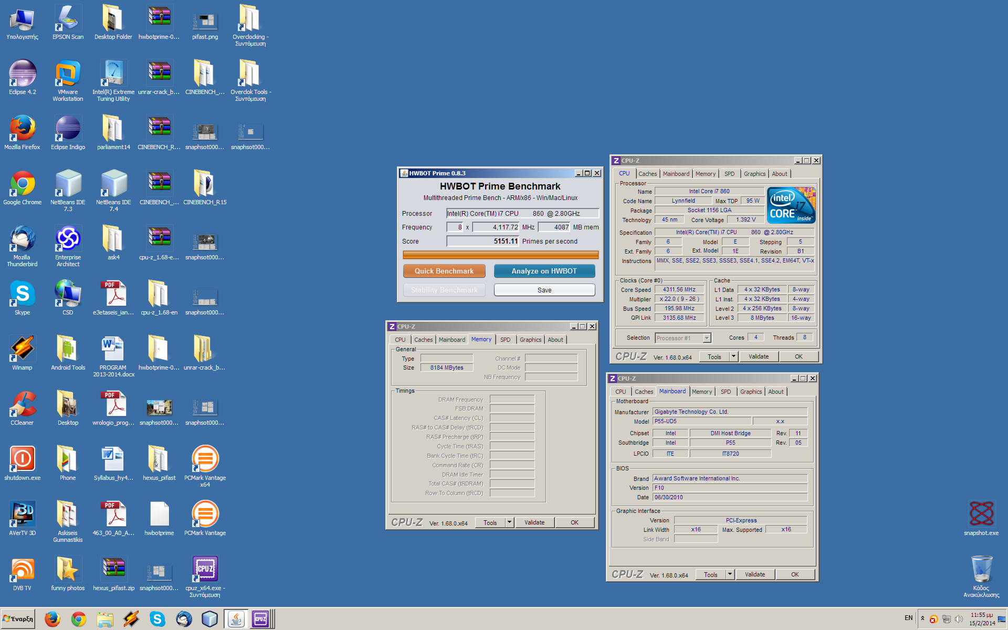Launch VMware Workstation from the desktop

click(x=68, y=81)
